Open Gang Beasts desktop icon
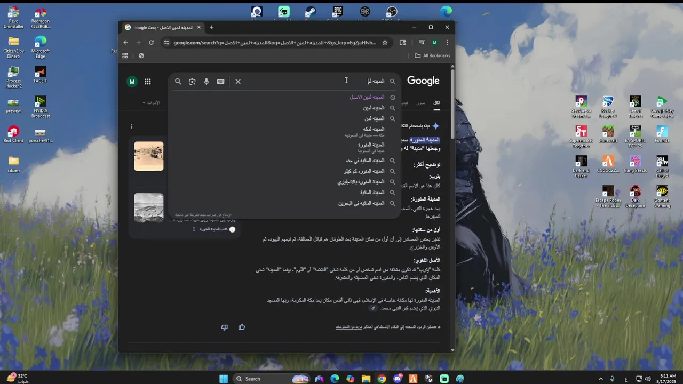The width and height of the screenshot is (683, 384). [x=635, y=164]
